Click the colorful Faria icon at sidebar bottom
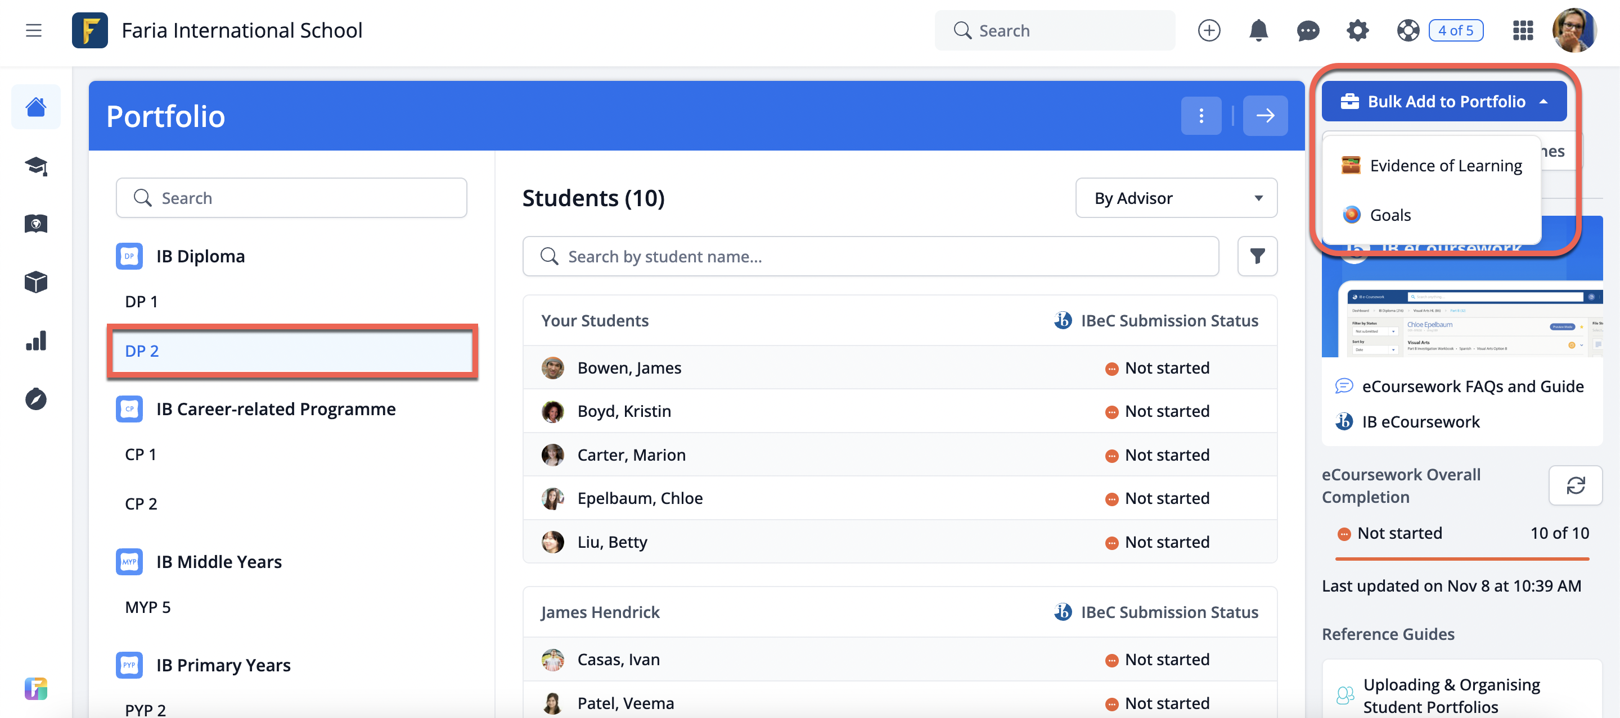Image resolution: width=1620 pixels, height=718 pixels. click(36, 688)
